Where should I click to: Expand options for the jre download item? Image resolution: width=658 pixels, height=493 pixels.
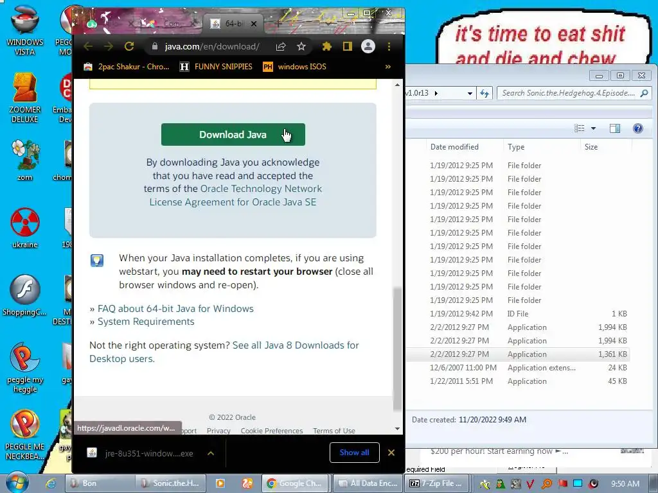tap(211, 453)
